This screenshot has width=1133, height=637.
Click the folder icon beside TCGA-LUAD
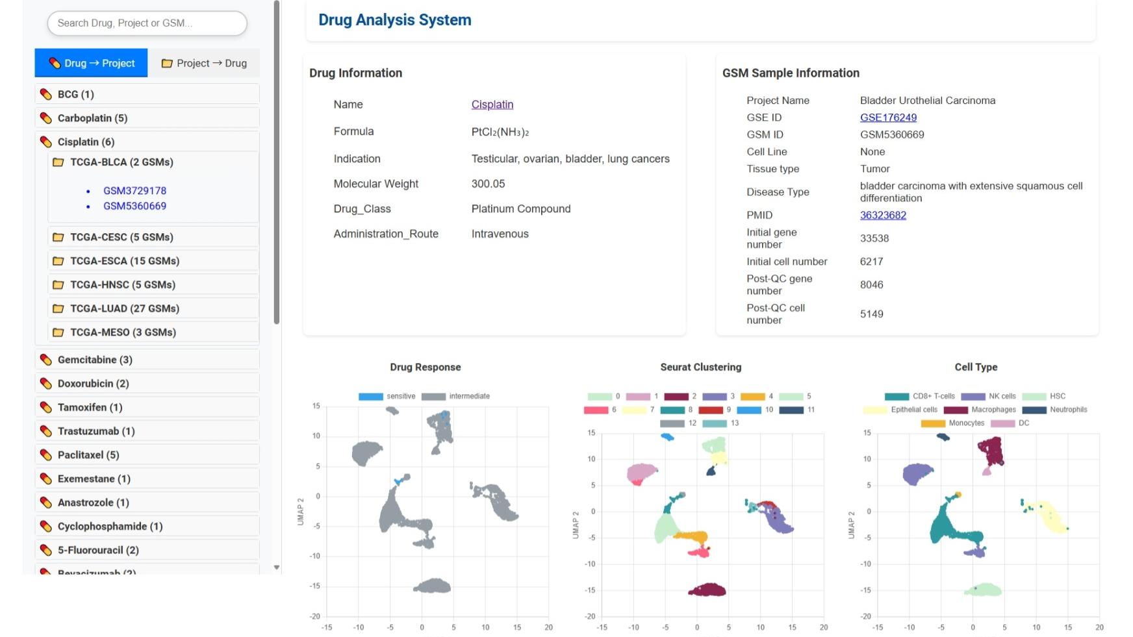(58, 308)
